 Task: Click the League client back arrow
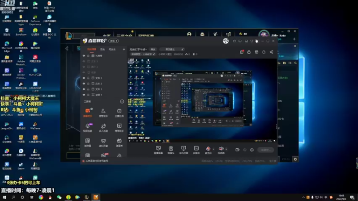(x=67, y=48)
